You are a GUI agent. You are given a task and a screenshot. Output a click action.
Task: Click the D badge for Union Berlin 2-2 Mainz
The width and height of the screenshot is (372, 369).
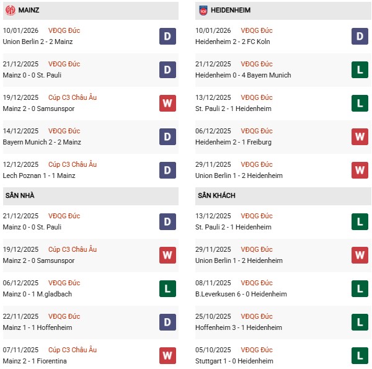(167, 36)
